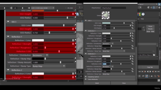
Task: Toggle map button for Reflection 1 Color
Action: coord(133,33)
